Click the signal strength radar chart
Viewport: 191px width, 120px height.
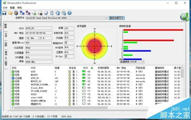95,46
